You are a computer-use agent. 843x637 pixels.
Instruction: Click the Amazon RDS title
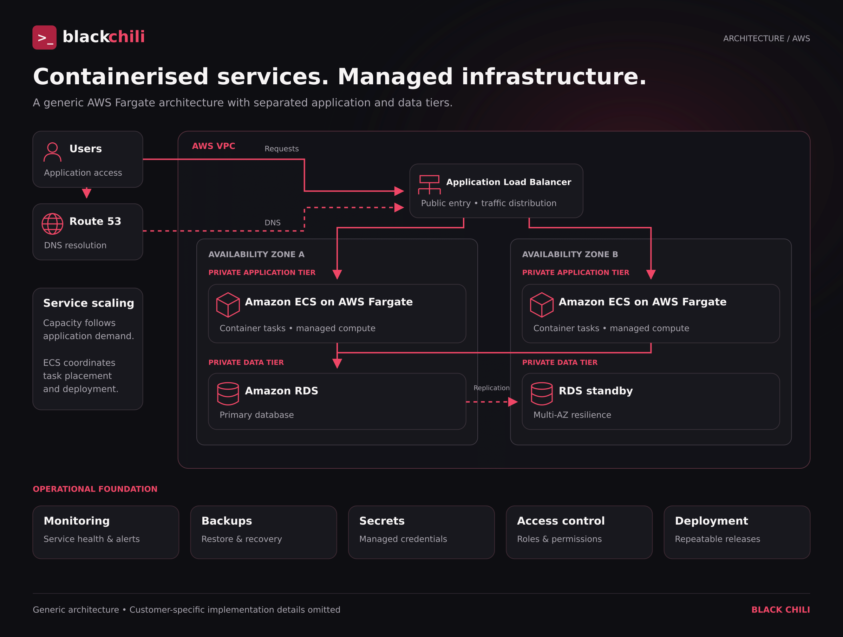[x=281, y=391]
